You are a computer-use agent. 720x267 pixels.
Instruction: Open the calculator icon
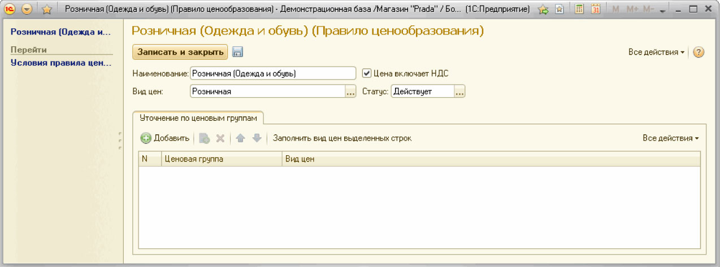(579, 9)
